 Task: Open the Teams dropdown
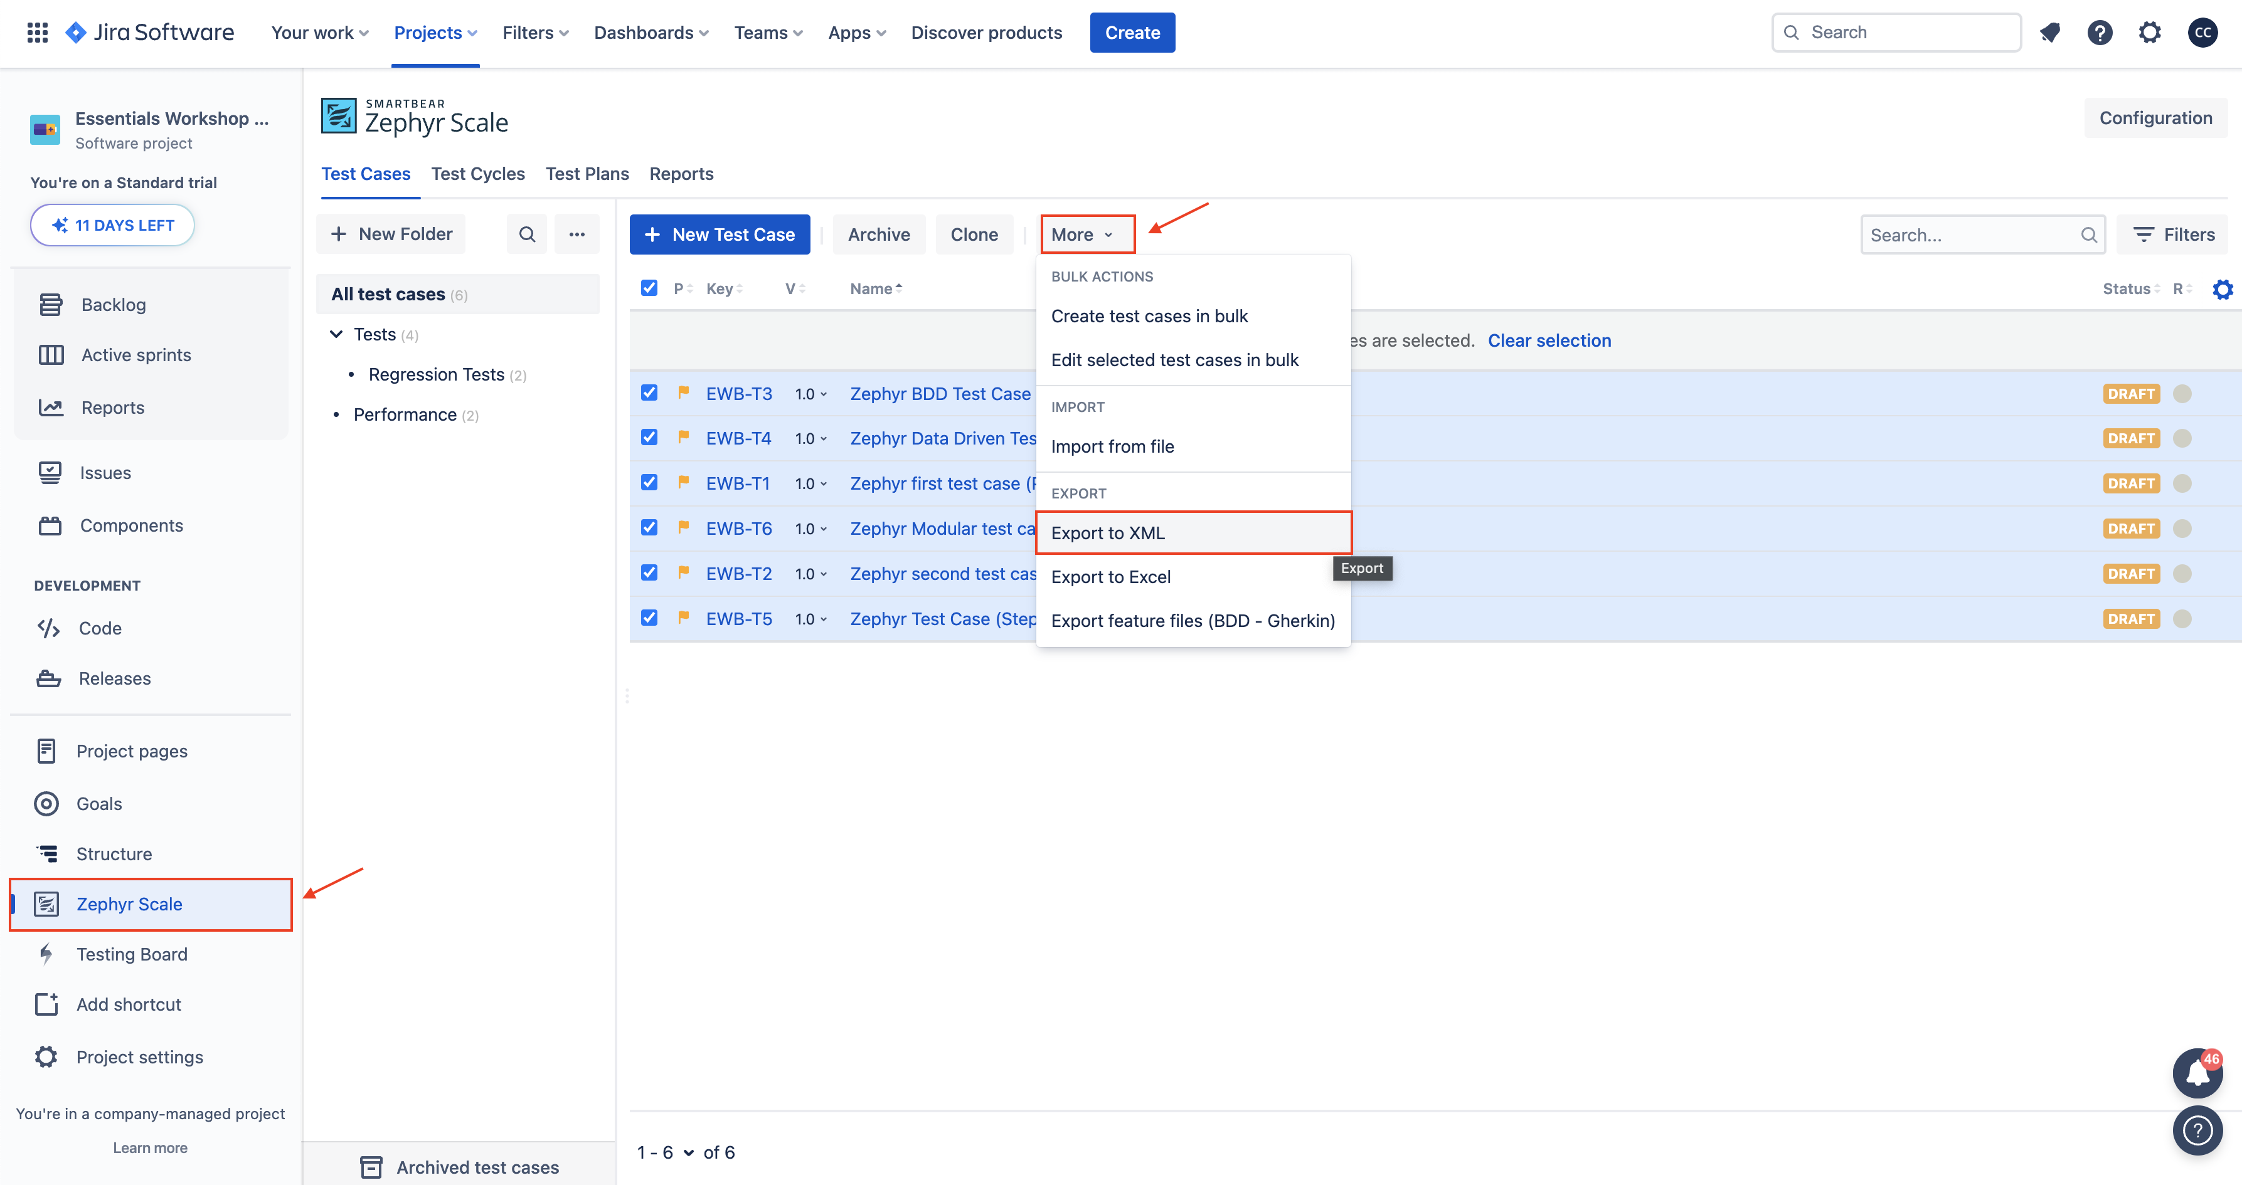tap(768, 32)
